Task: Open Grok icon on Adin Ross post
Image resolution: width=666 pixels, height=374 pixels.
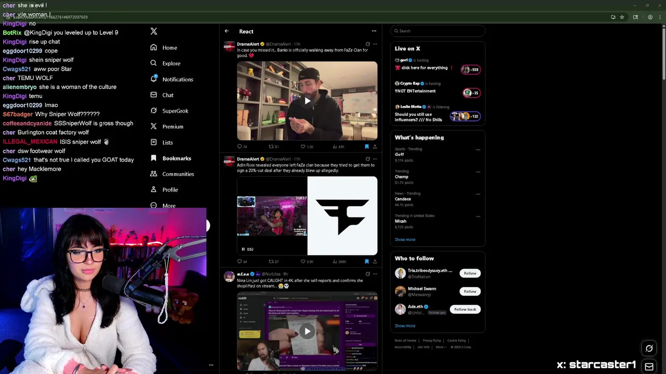Action: [x=368, y=159]
